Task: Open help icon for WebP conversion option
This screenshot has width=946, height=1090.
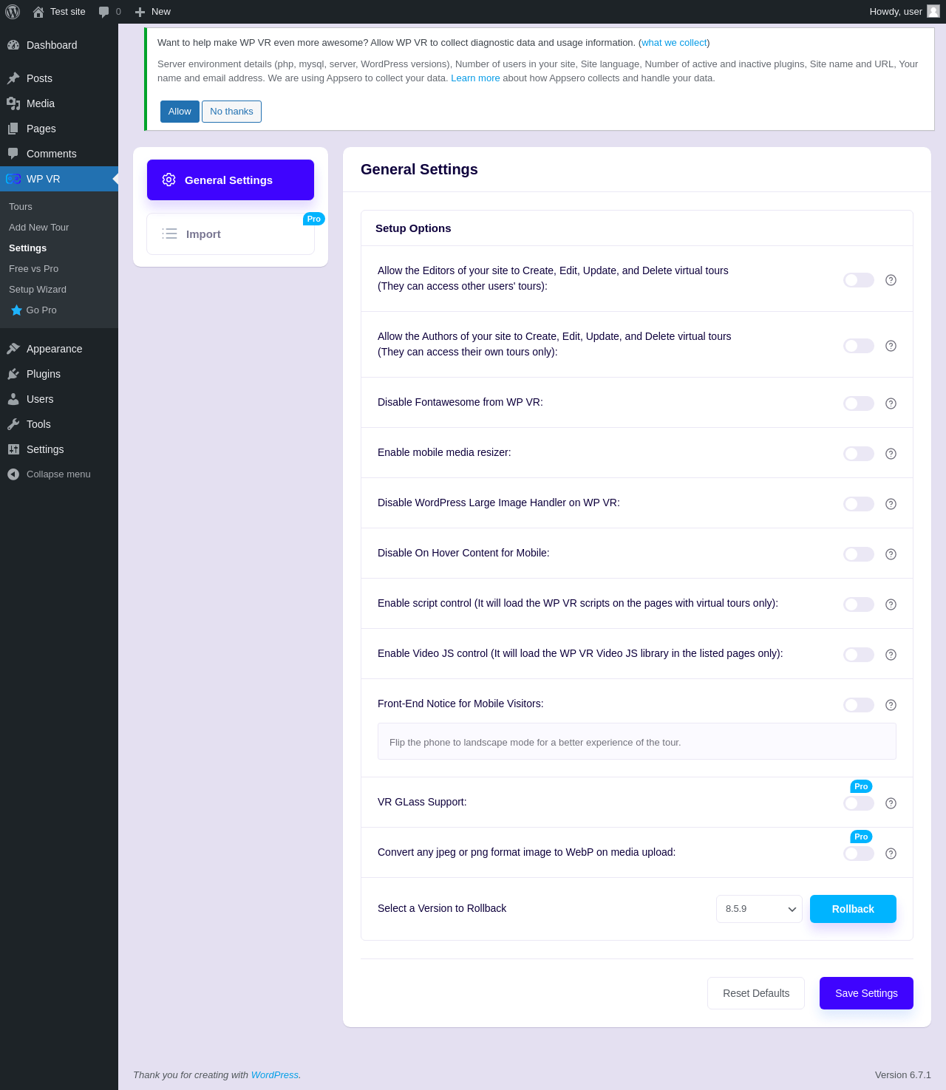Action: coord(891,854)
